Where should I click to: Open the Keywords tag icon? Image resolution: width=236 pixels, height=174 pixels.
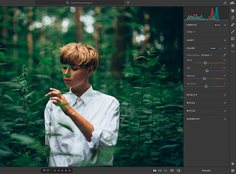click(233, 164)
